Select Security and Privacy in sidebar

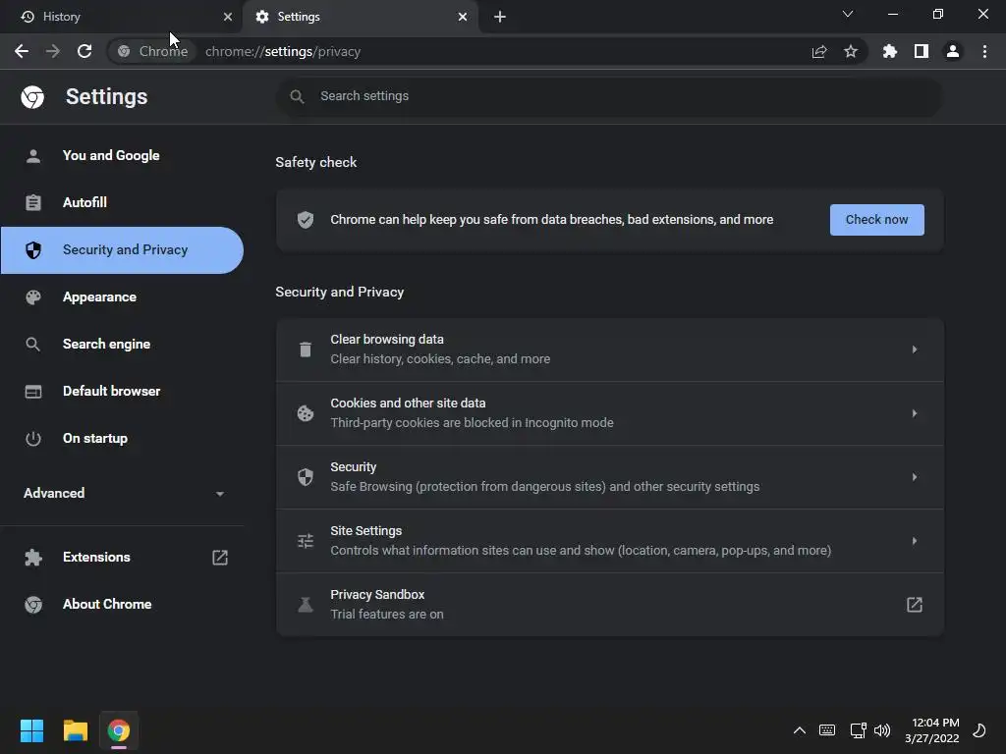[x=122, y=250]
